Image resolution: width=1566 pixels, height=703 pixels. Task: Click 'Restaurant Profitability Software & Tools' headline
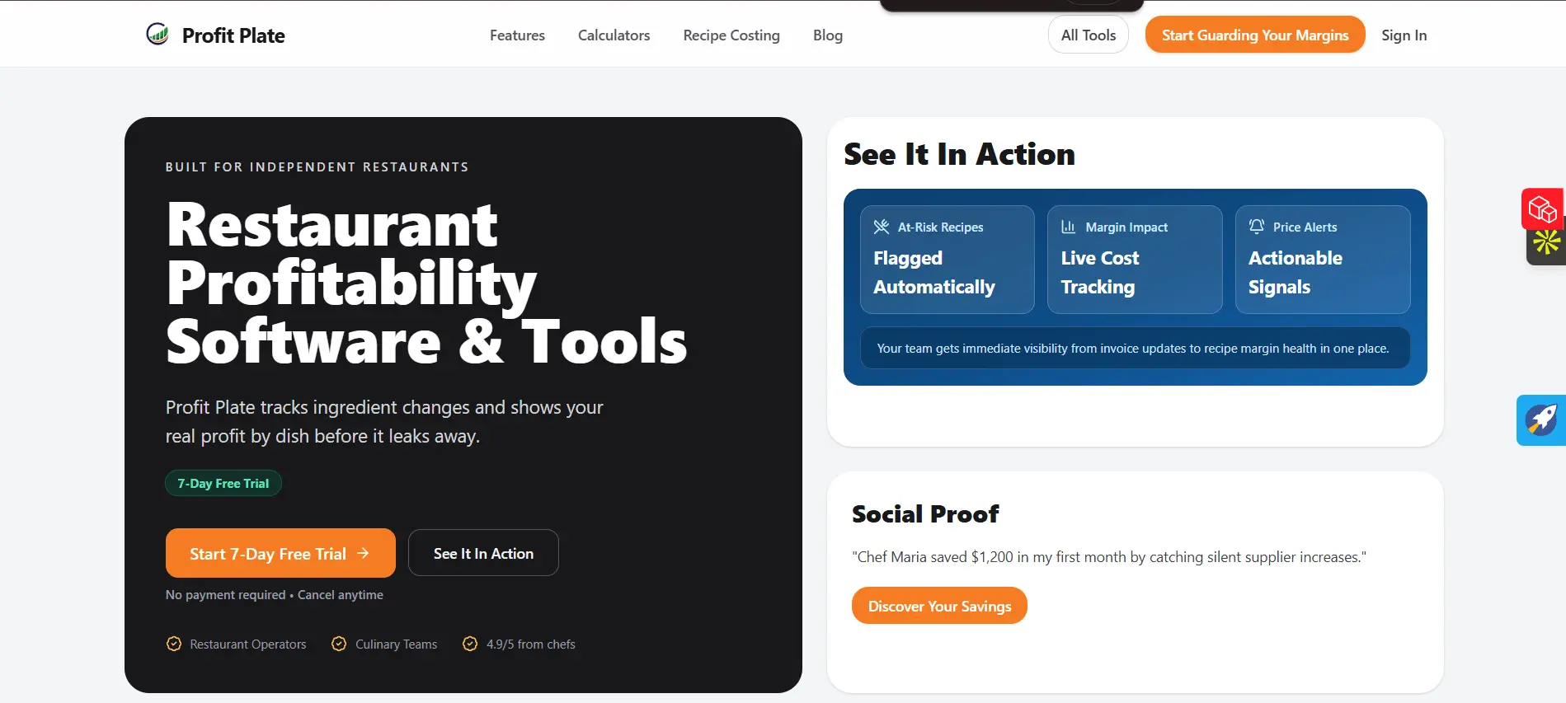[x=426, y=283]
